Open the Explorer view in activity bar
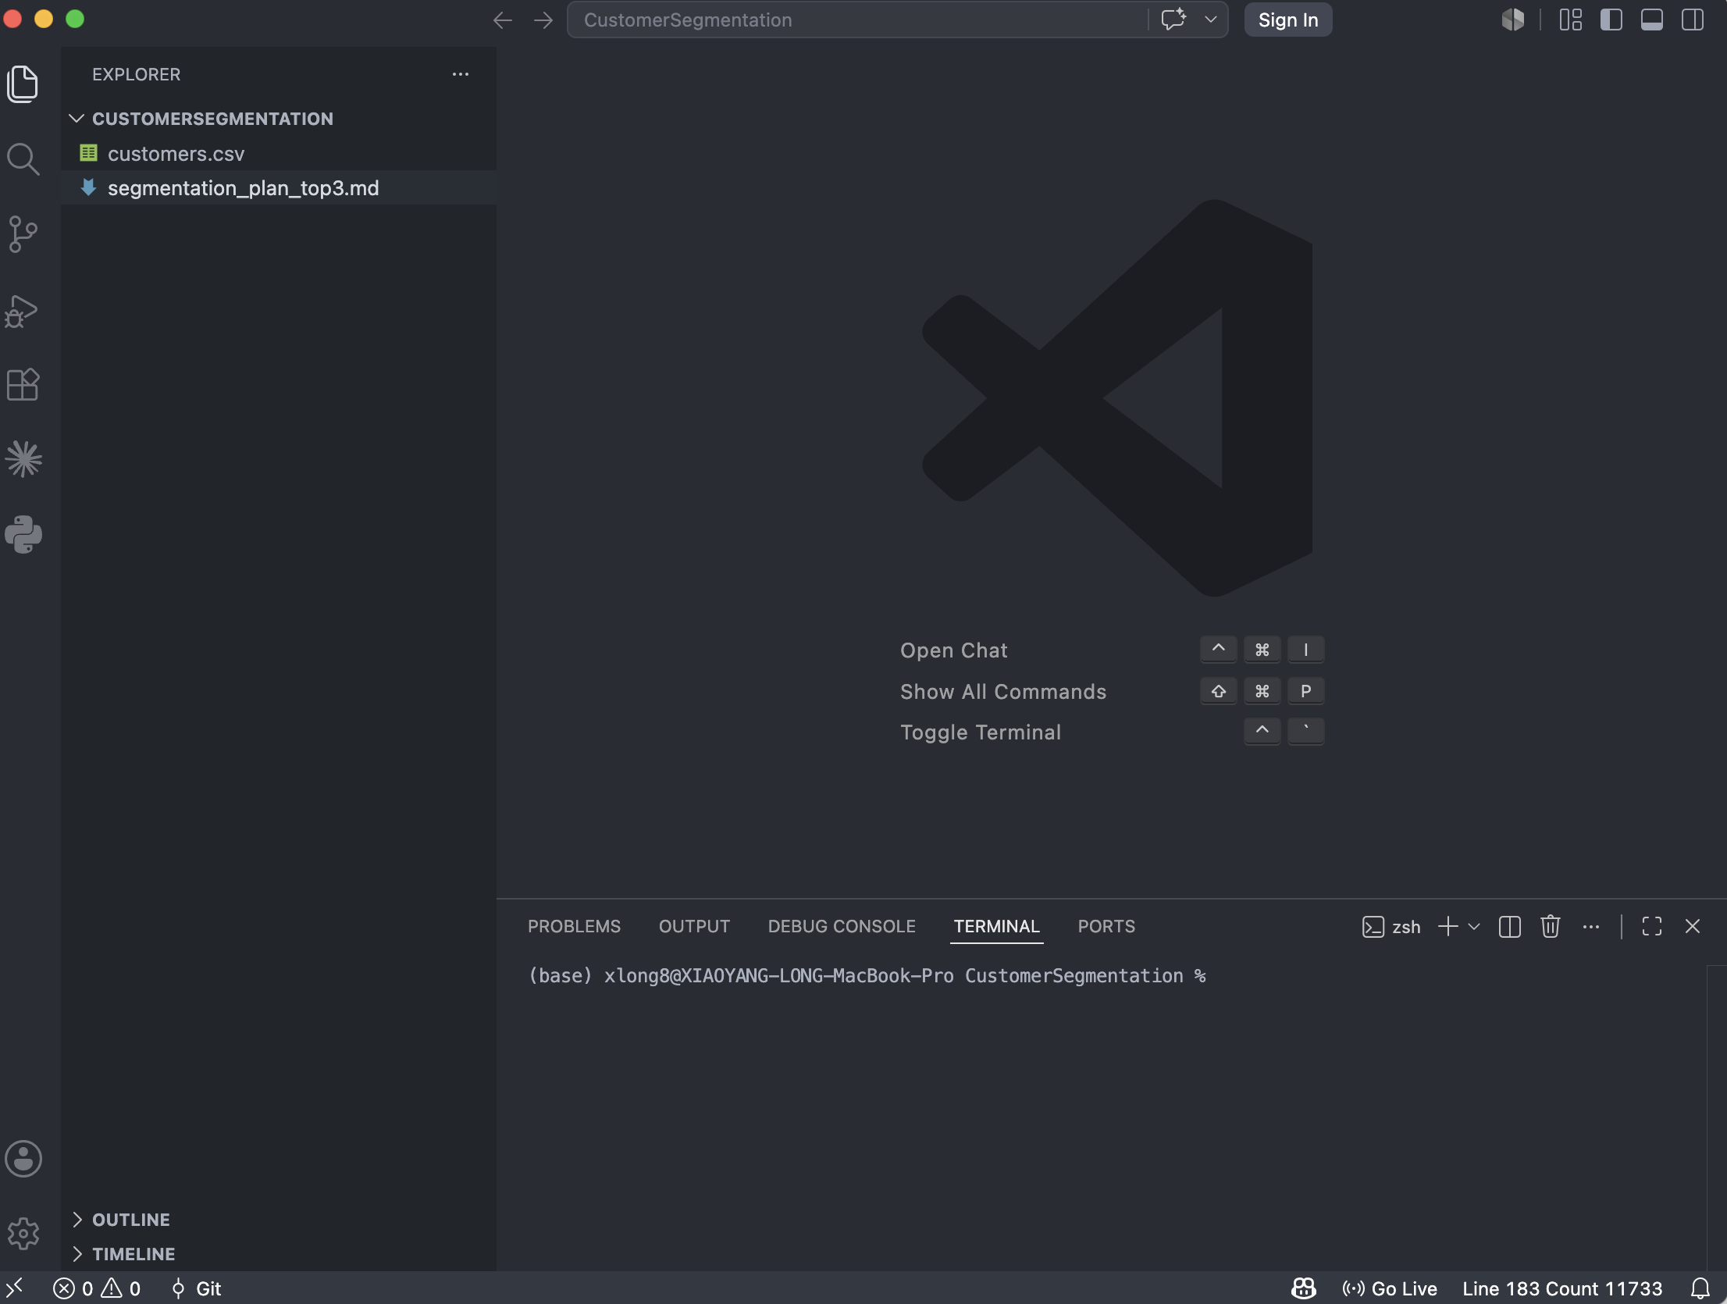Viewport: 1727px width, 1304px height. click(23, 84)
